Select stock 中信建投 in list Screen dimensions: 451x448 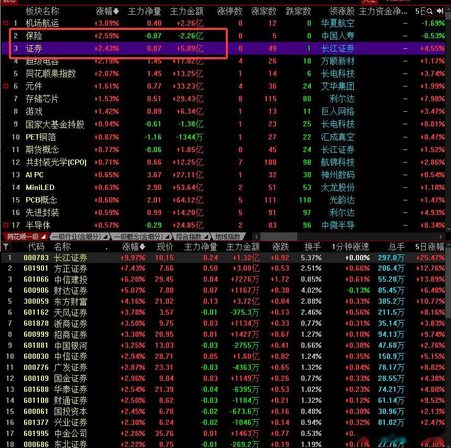[x=223, y=279]
